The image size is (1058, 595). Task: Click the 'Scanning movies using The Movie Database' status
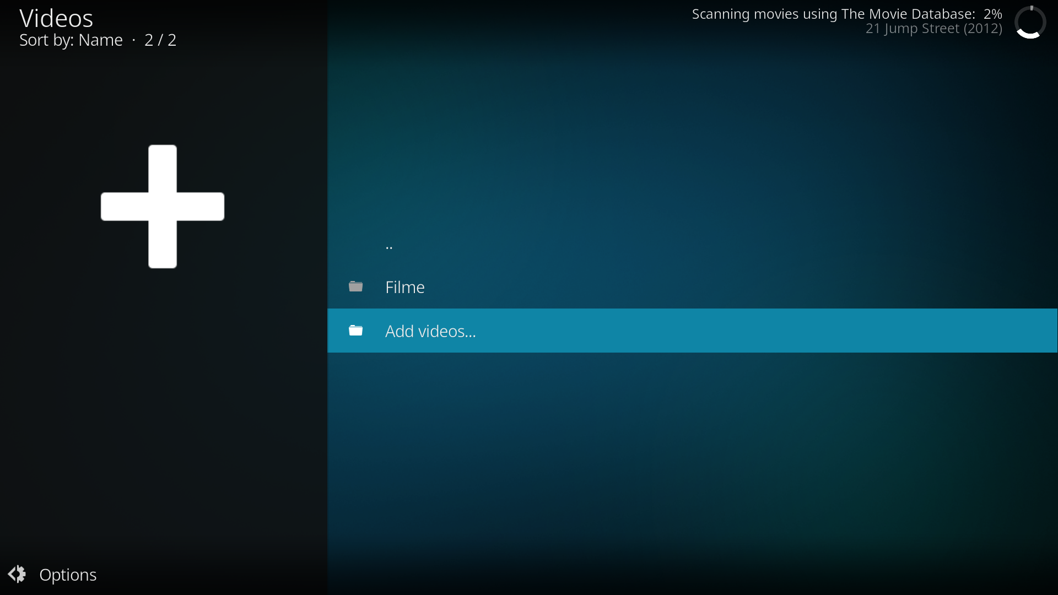click(x=847, y=14)
